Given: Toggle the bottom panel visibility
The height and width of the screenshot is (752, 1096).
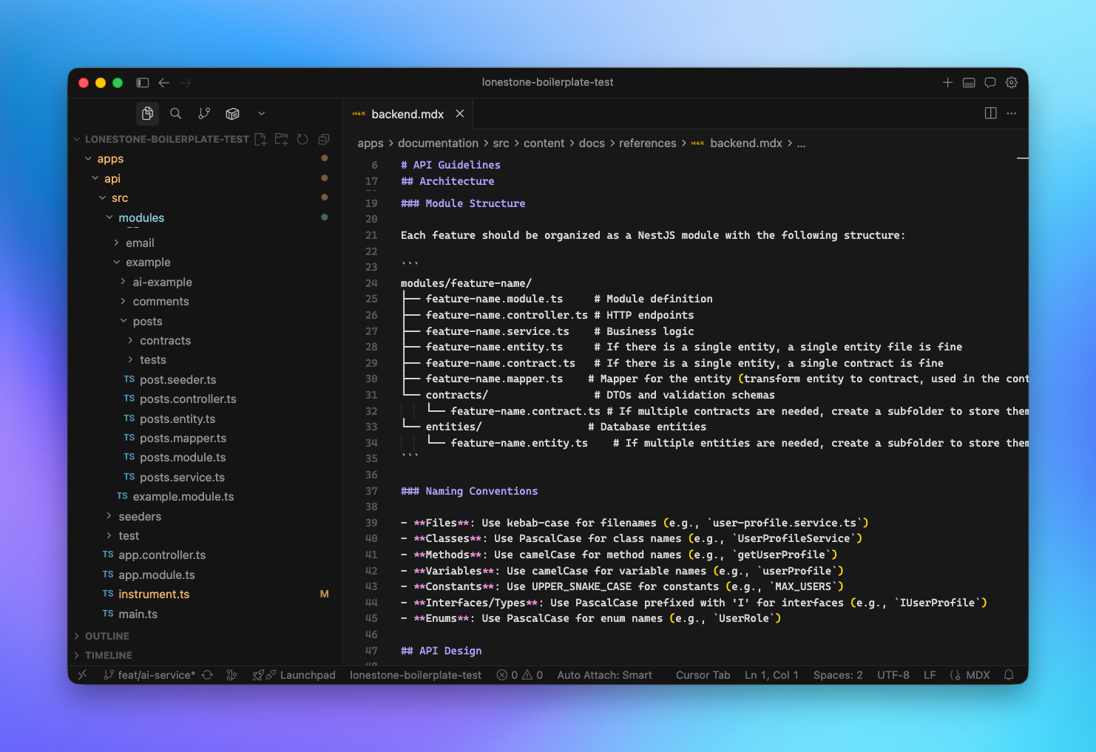Looking at the screenshot, I should pos(968,82).
